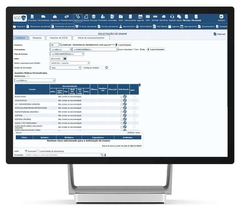The height and width of the screenshot is (217, 242).
Task: Tick the Solicitação checkbox for ACETONA URINÁRIA
Action: tap(122, 120)
